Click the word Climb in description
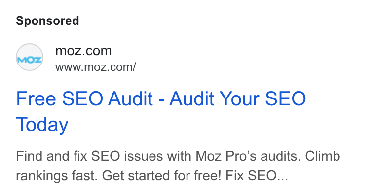The image size is (375, 196). coord(323,156)
